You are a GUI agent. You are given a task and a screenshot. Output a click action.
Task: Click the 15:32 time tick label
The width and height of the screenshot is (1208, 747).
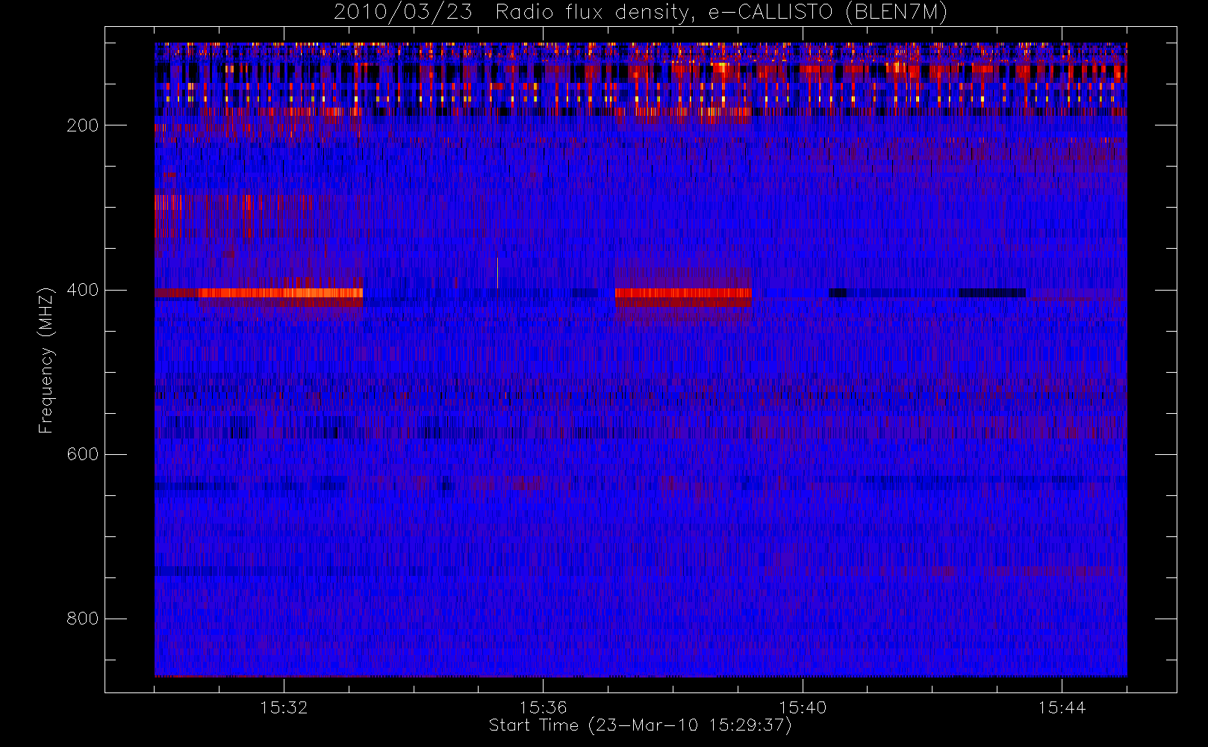click(284, 707)
